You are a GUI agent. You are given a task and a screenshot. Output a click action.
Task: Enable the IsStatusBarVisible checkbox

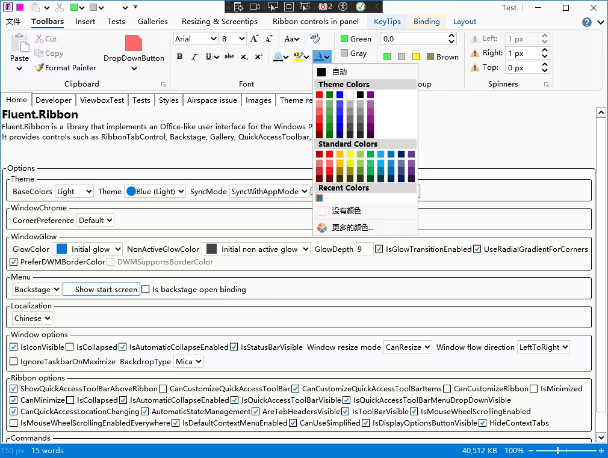pos(234,347)
